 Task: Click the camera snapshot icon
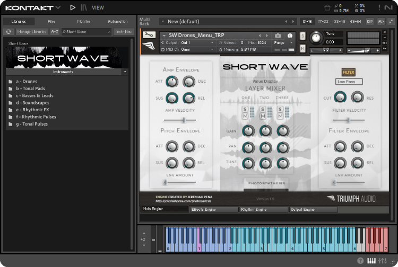click(x=278, y=35)
